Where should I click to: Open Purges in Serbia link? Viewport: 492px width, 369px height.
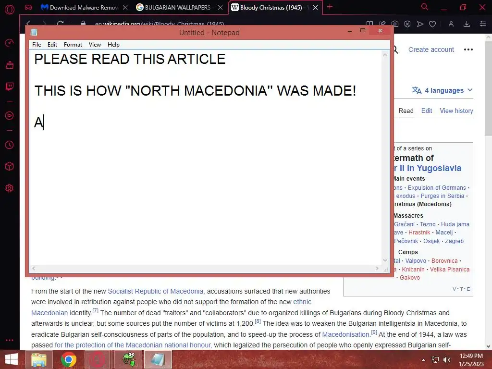(442, 196)
